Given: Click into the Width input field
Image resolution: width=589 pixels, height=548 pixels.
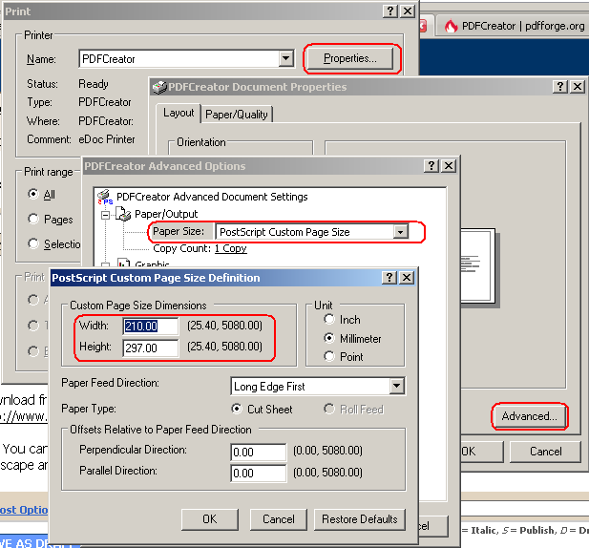Looking at the screenshot, I should (x=151, y=326).
